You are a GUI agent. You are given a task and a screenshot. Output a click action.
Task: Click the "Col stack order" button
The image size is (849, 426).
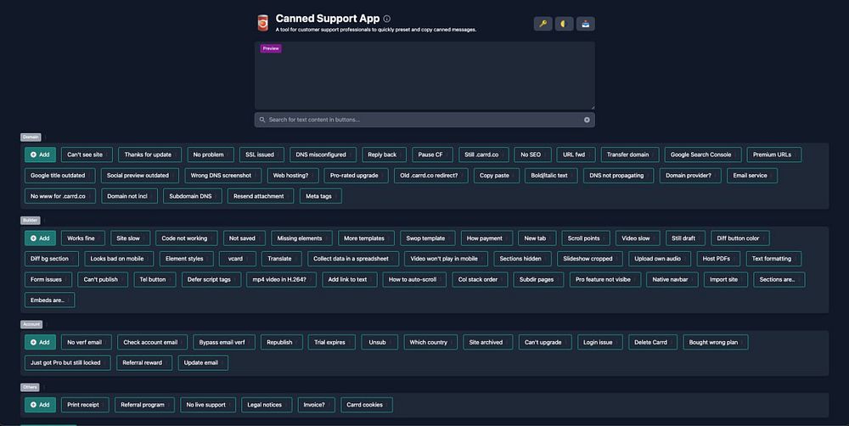(x=480, y=279)
